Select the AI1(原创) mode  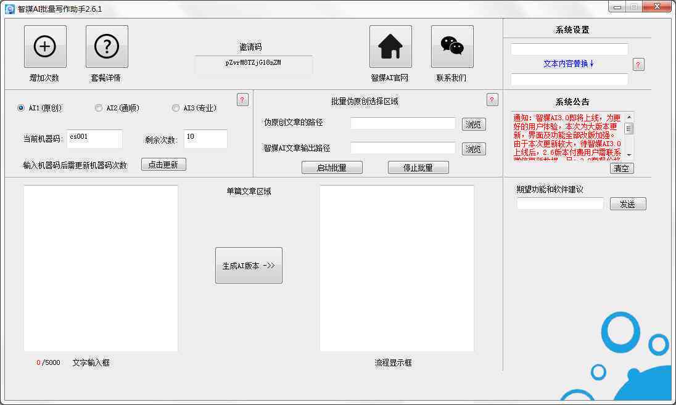pyautogui.click(x=20, y=107)
